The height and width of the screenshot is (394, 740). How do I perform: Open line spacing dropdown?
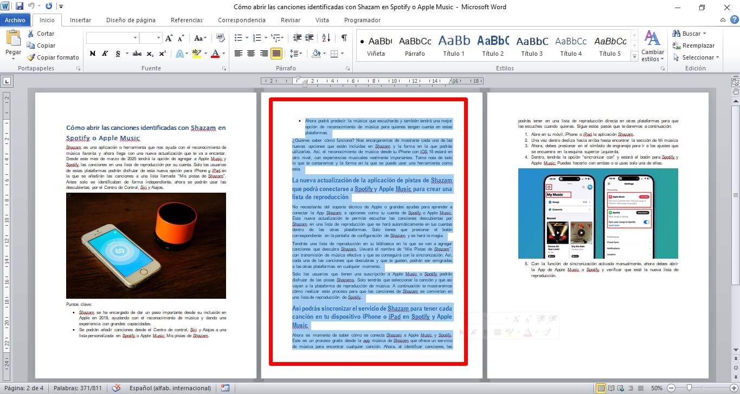(296, 54)
